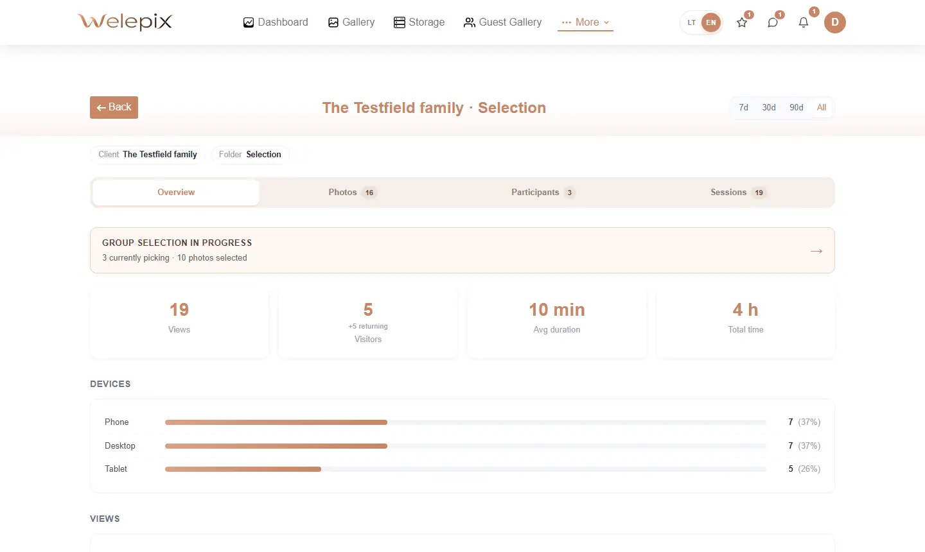Click the Phone device usage bar
The width and height of the screenshot is (925, 552).
pos(465,422)
